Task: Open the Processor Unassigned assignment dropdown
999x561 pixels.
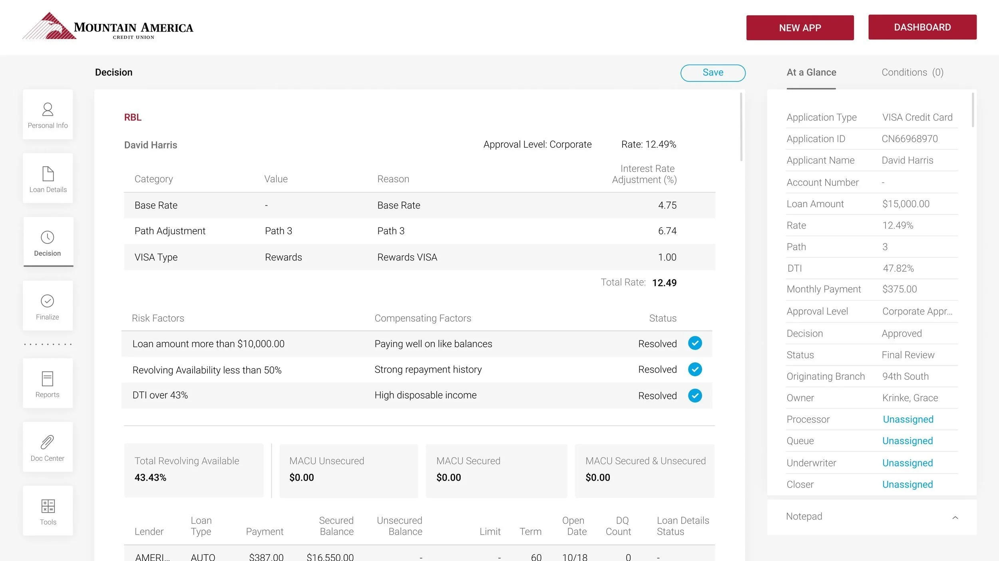Action: pos(908,419)
